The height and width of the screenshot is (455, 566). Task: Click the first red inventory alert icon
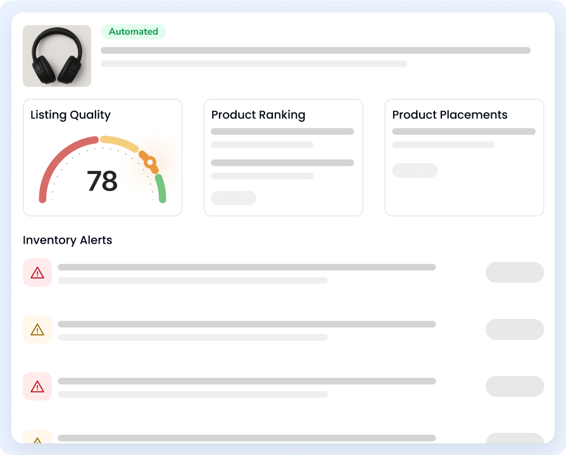(37, 273)
